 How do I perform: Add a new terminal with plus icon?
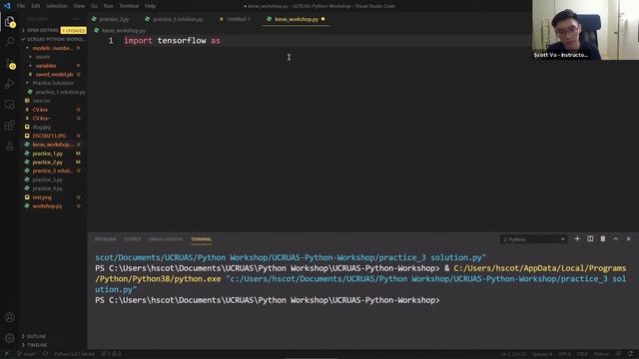point(577,239)
